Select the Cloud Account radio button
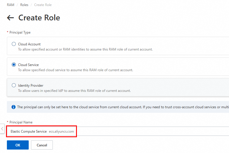The image size is (229, 153). point(14,44)
